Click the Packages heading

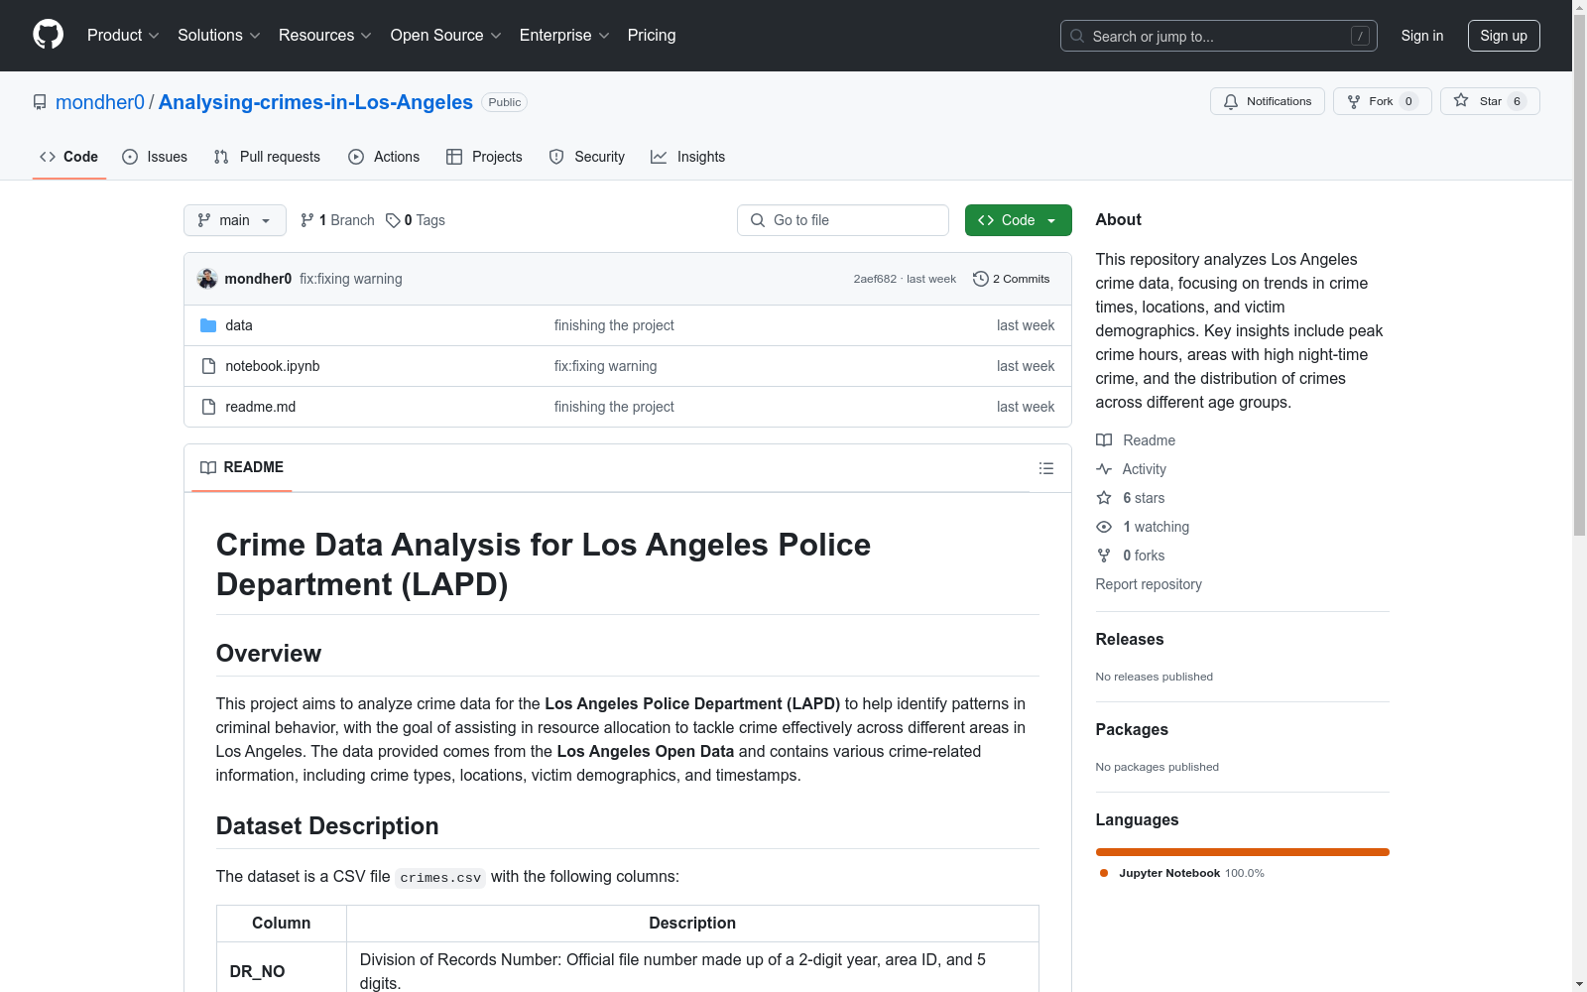tap(1132, 729)
